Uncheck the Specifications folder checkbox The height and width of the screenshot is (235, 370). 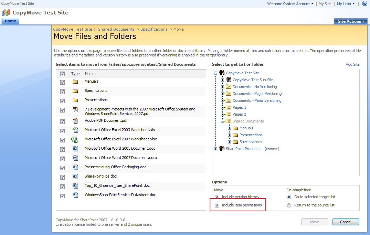62,92
